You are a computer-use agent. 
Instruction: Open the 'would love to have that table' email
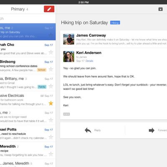[28, 117]
